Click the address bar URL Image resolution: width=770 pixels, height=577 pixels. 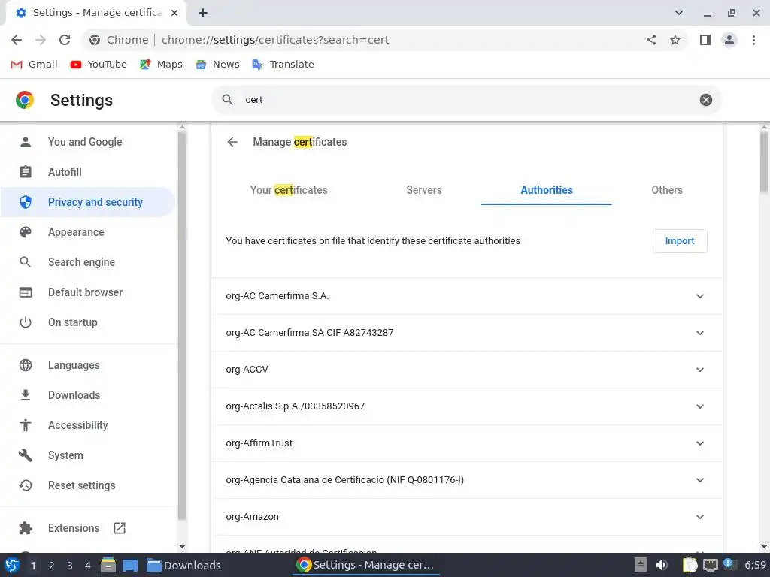[x=275, y=40]
